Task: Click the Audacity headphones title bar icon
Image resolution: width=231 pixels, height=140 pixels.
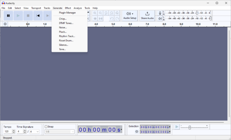Action: (x=3, y=3)
